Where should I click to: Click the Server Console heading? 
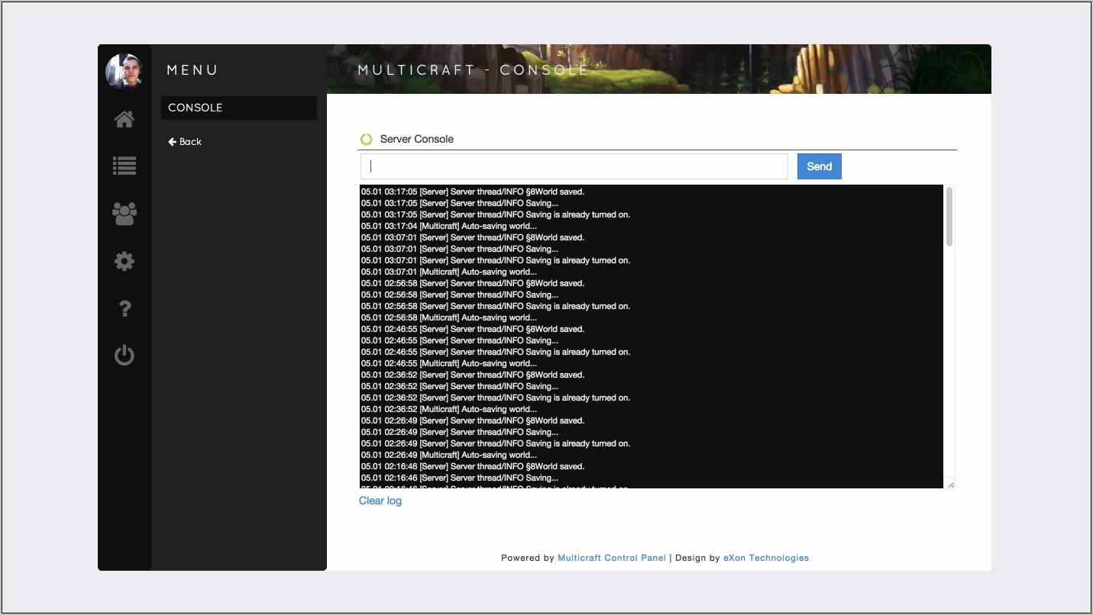click(x=417, y=139)
